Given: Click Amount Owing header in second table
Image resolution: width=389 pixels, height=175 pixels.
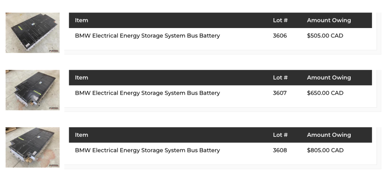Looking at the screenshot, I should pos(329,78).
